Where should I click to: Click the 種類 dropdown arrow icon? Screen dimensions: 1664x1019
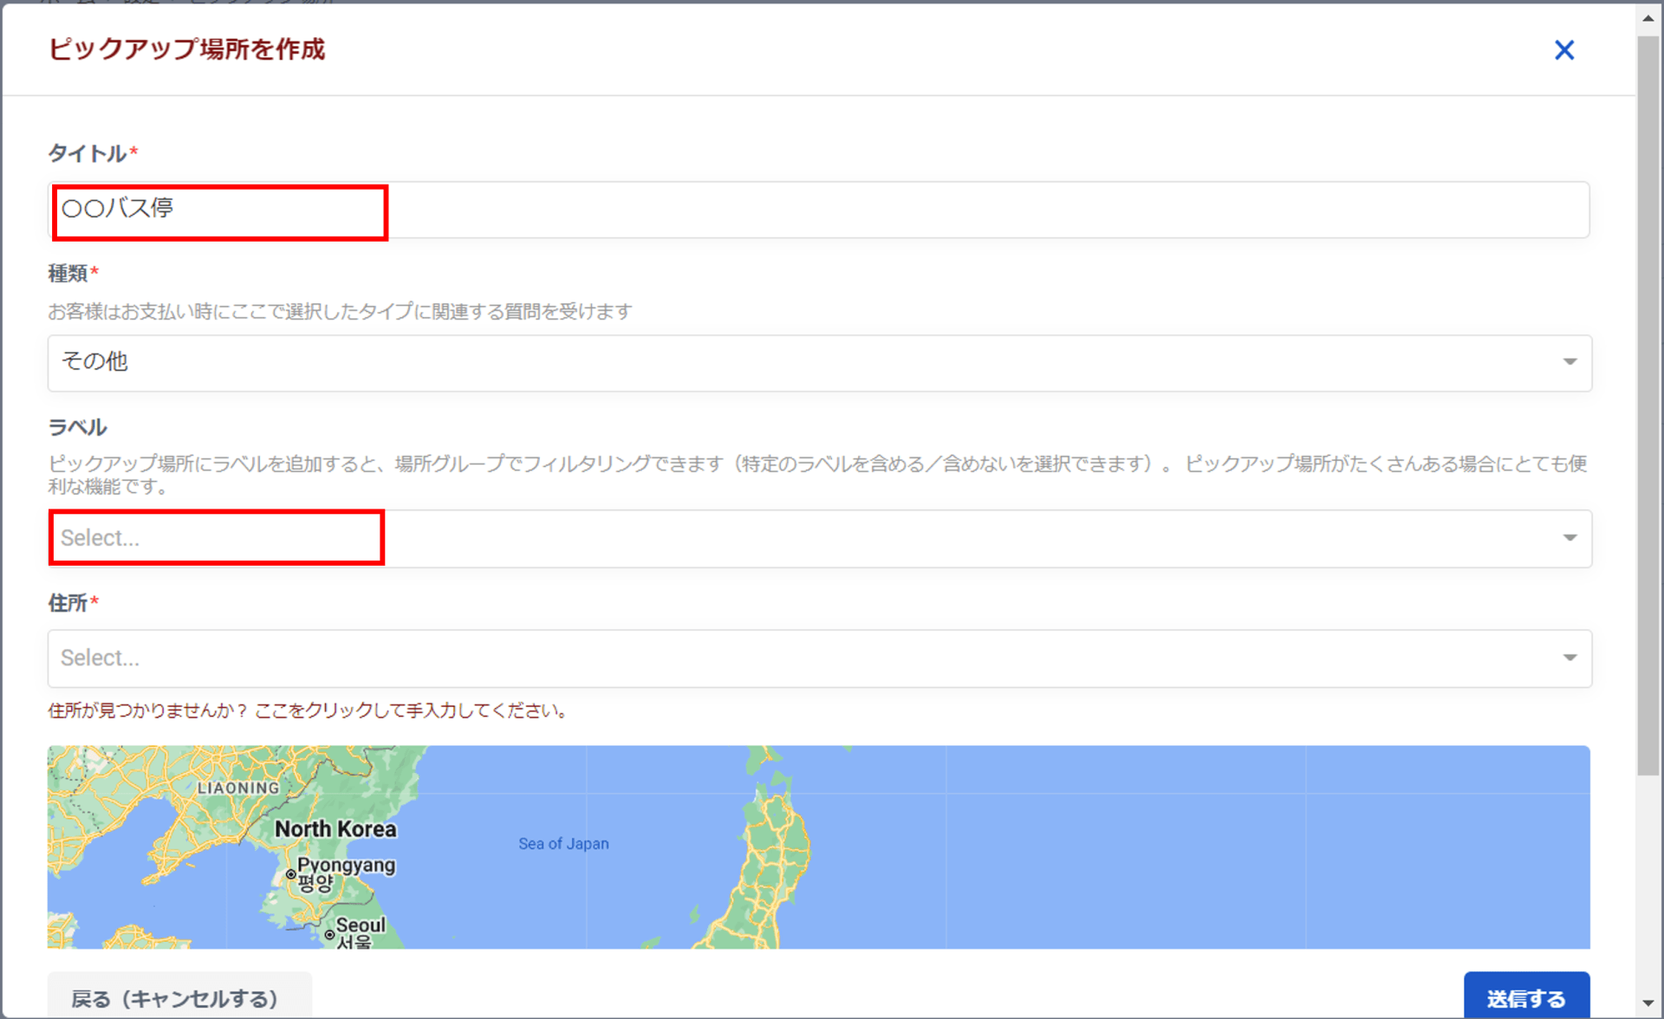coord(1570,362)
